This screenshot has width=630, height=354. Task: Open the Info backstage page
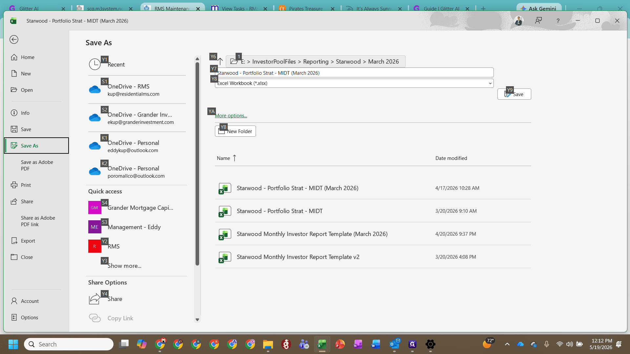pos(36,113)
